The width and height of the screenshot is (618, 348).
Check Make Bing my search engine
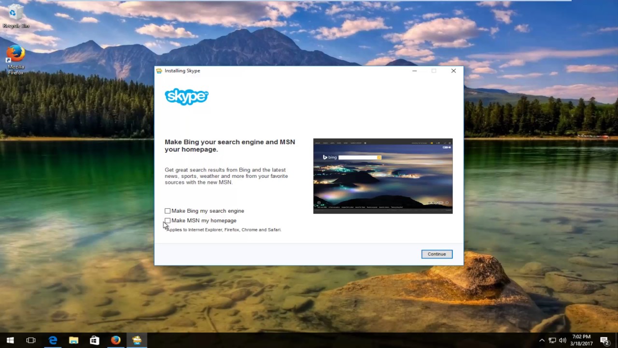(168, 211)
